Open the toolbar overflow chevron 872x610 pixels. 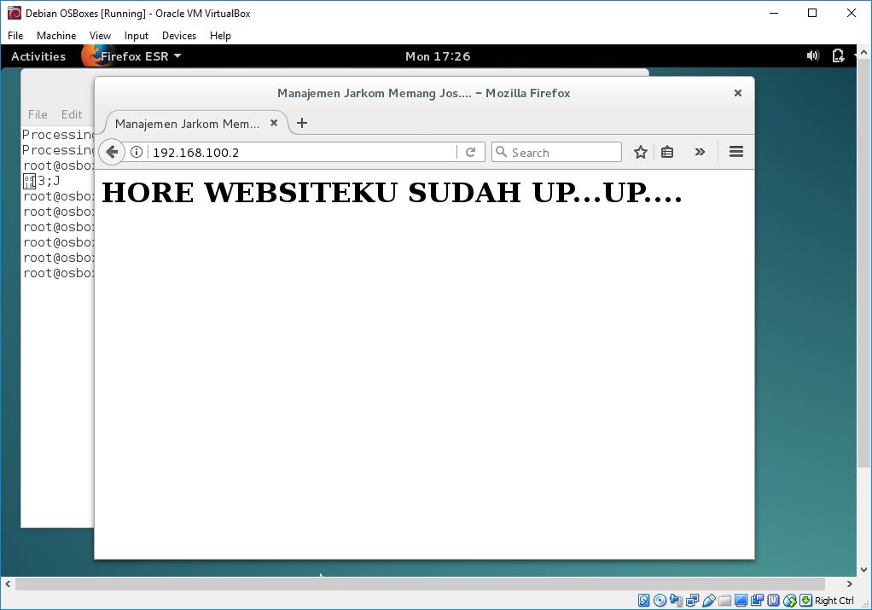click(700, 151)
